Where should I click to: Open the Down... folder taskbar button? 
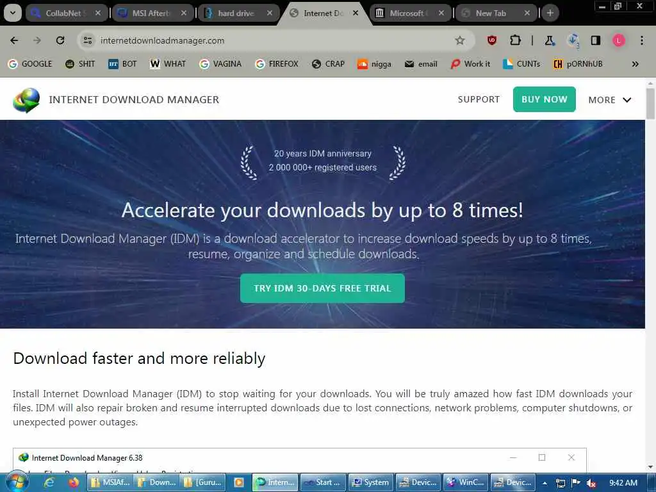[157, 482]
